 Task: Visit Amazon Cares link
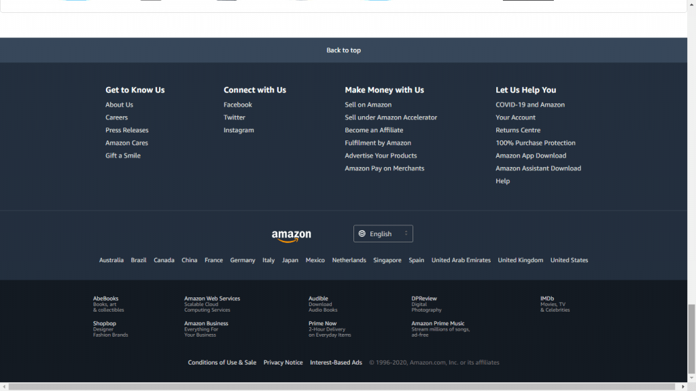tap(126, 143)
